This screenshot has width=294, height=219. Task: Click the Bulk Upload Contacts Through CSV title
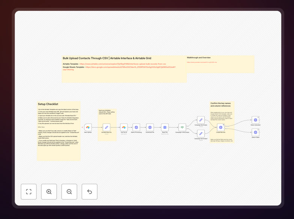107,58
